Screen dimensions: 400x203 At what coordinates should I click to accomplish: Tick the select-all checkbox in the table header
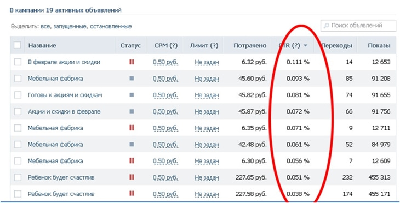(17, 45)
